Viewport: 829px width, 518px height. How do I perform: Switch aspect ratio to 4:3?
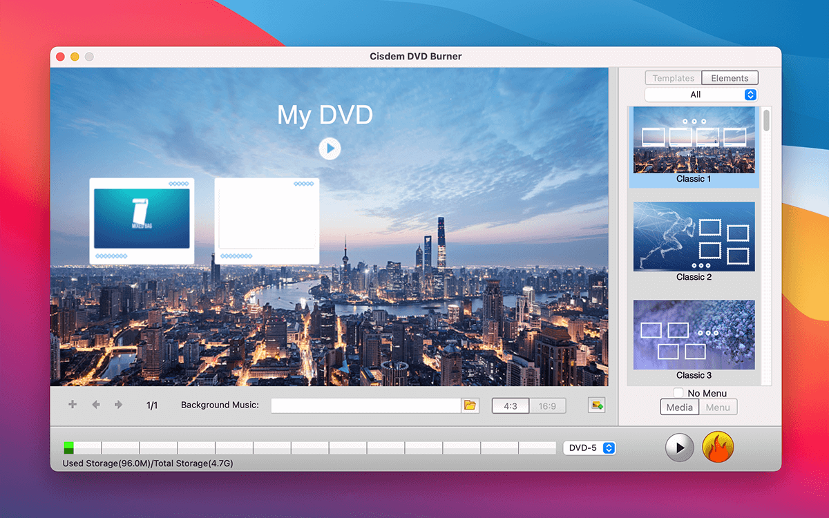tap(511, 406)
